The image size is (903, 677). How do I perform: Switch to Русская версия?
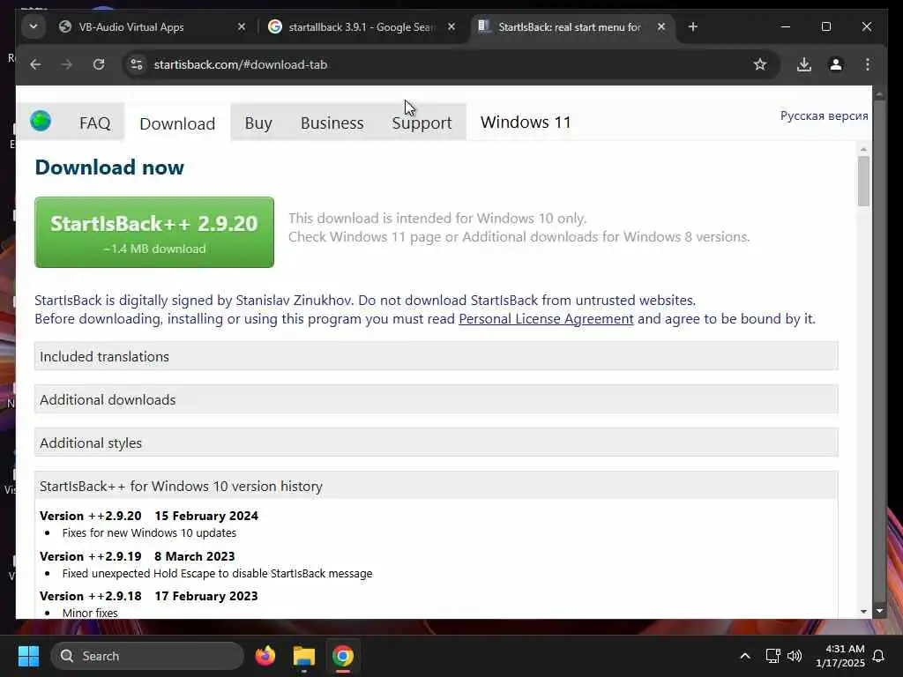point(825,115)
